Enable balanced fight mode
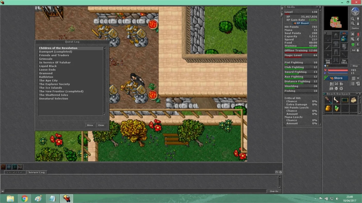 [x=353, y=39]
